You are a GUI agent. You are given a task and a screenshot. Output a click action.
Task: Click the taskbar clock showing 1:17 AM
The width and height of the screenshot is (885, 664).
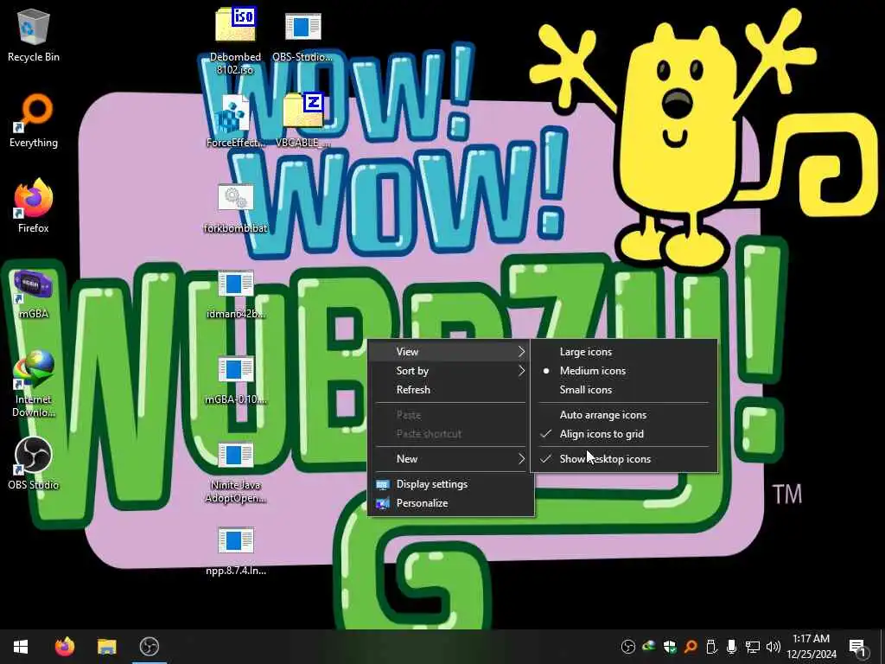pos(811,647)
